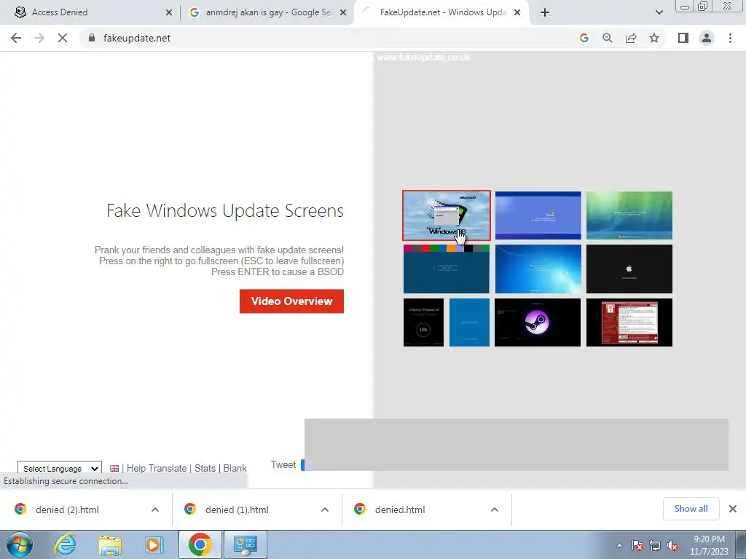Choose the black 10% progress circle thumbnail
The width and height of the screenshot is (746, 559).
pyautogui.click(x=423, y=322)
